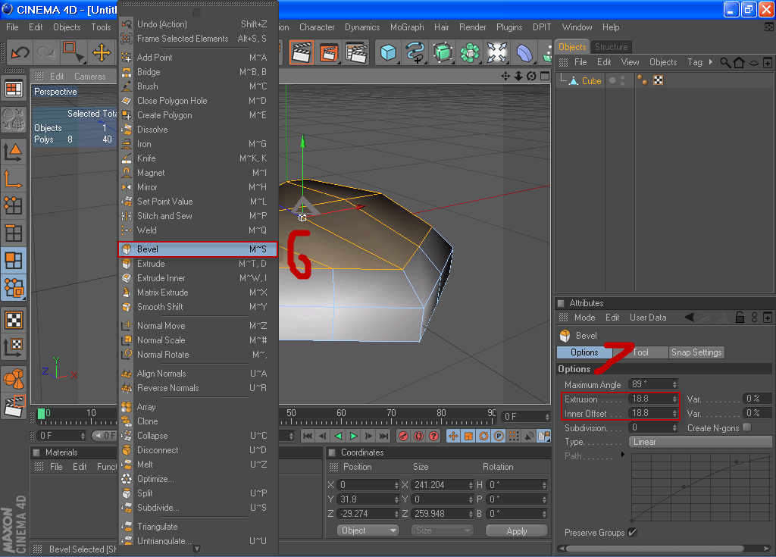This screenshot has height=557, width=776.
Task: Add a Cube primitive from toolbar
Action: pyautogui.click(x=388, y=52)
